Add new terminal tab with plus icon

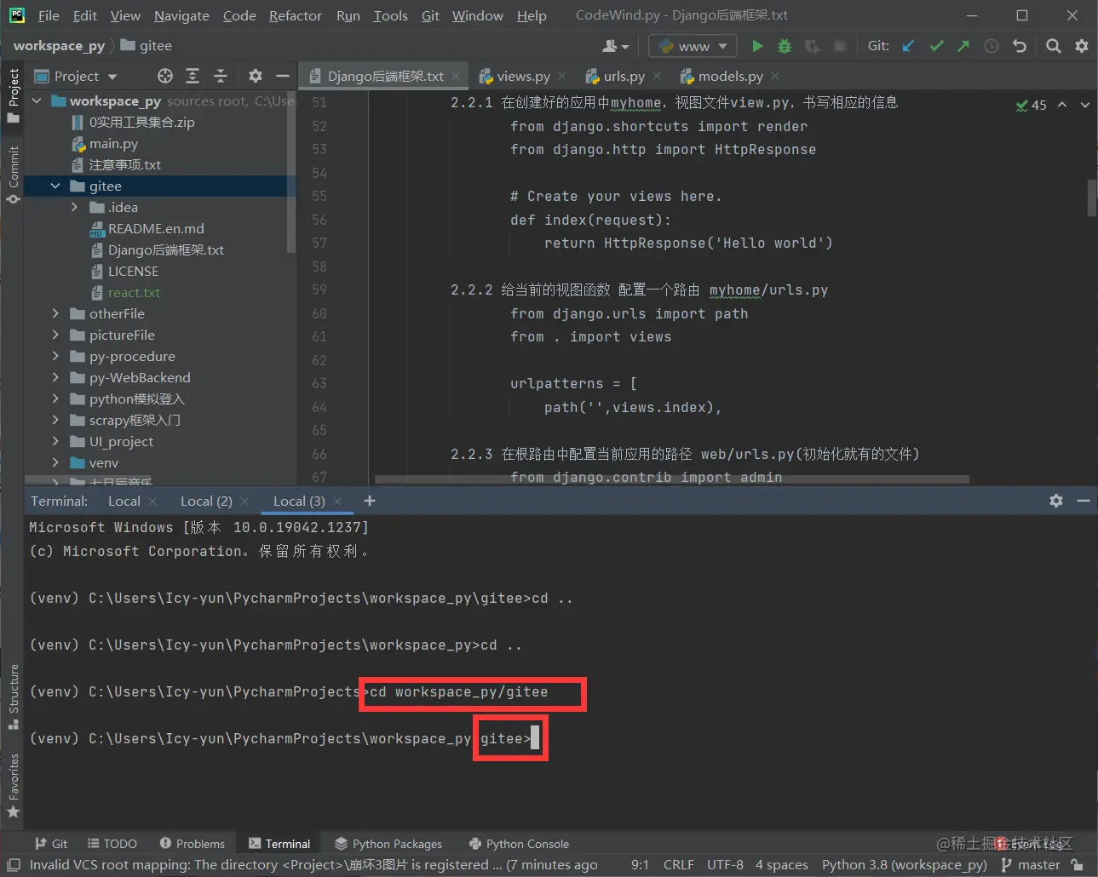370,501
